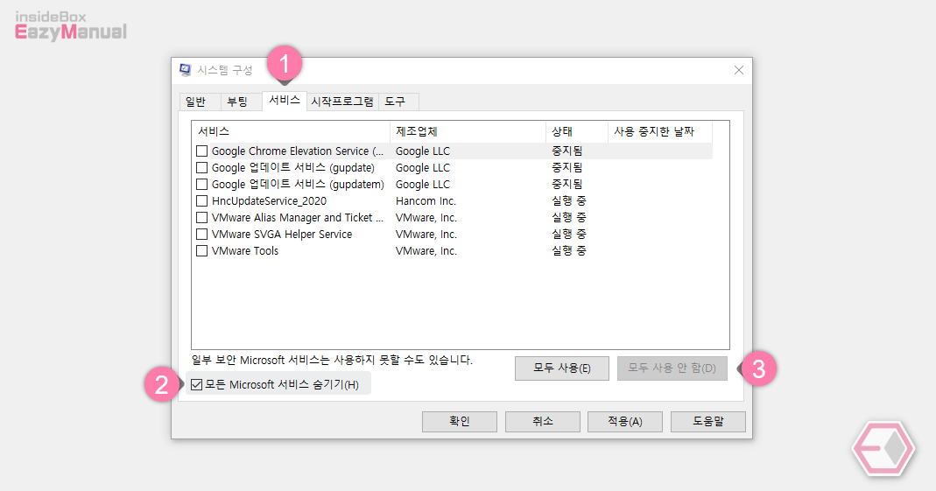The image size is (936, 491).
Task: Enable Google 업데이트 서비스 (gupdate) checkbox
Action: (x=201, y=168)
